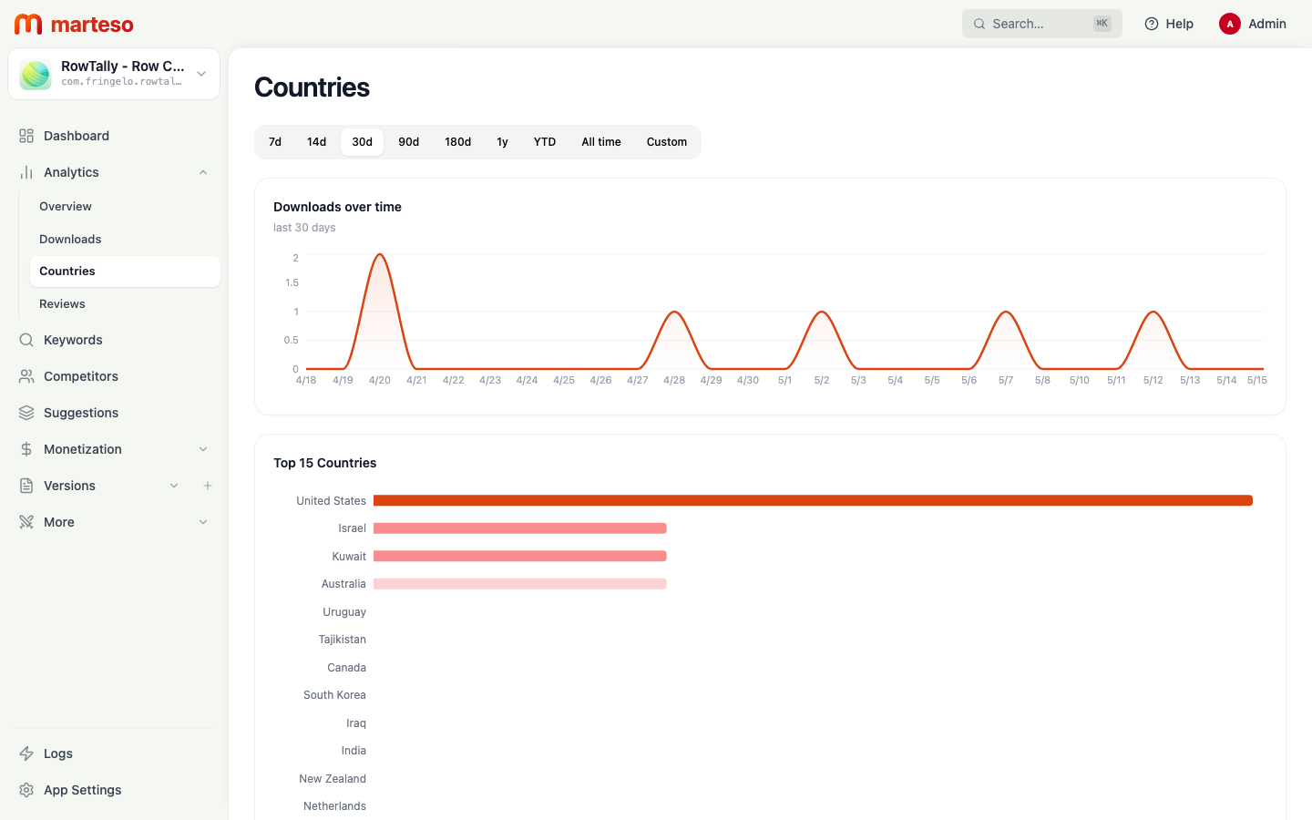Click the Logs lightning icon

coord(26,753)
